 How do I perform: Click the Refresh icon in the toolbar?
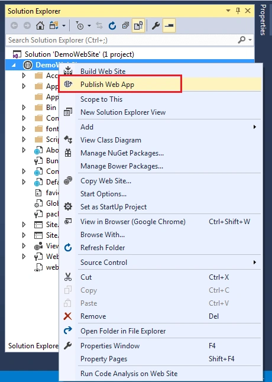click(112, 25)
